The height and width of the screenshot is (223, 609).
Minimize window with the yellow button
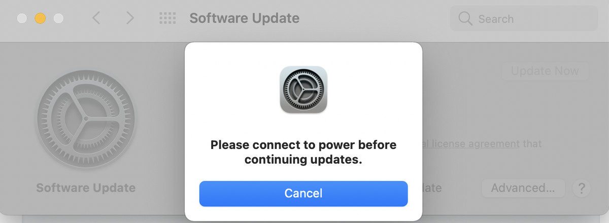click(40, 18)
